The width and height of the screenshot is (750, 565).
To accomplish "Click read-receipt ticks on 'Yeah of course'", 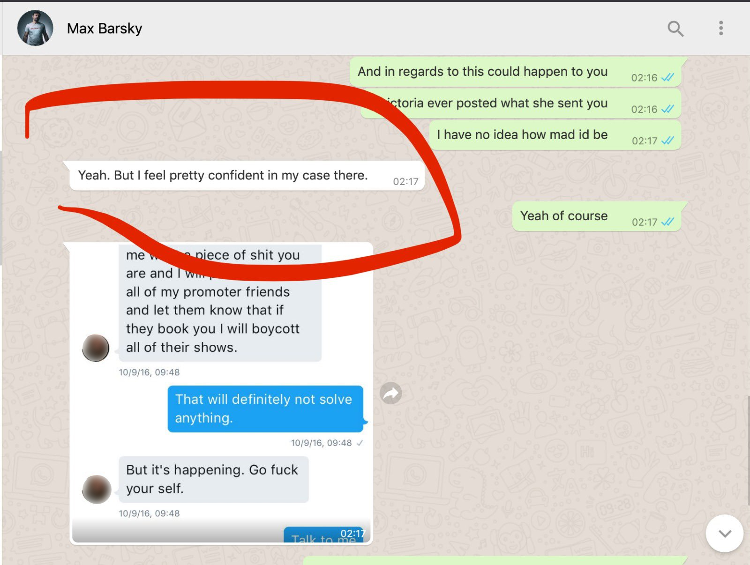I will [x=667, y=222].
